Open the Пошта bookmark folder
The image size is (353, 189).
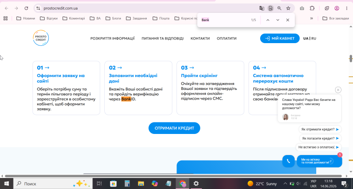point(161,18)
